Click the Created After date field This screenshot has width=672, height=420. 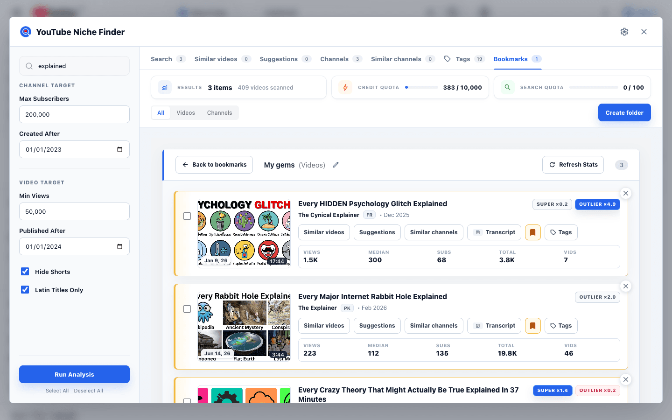click(x=74, y=149)
